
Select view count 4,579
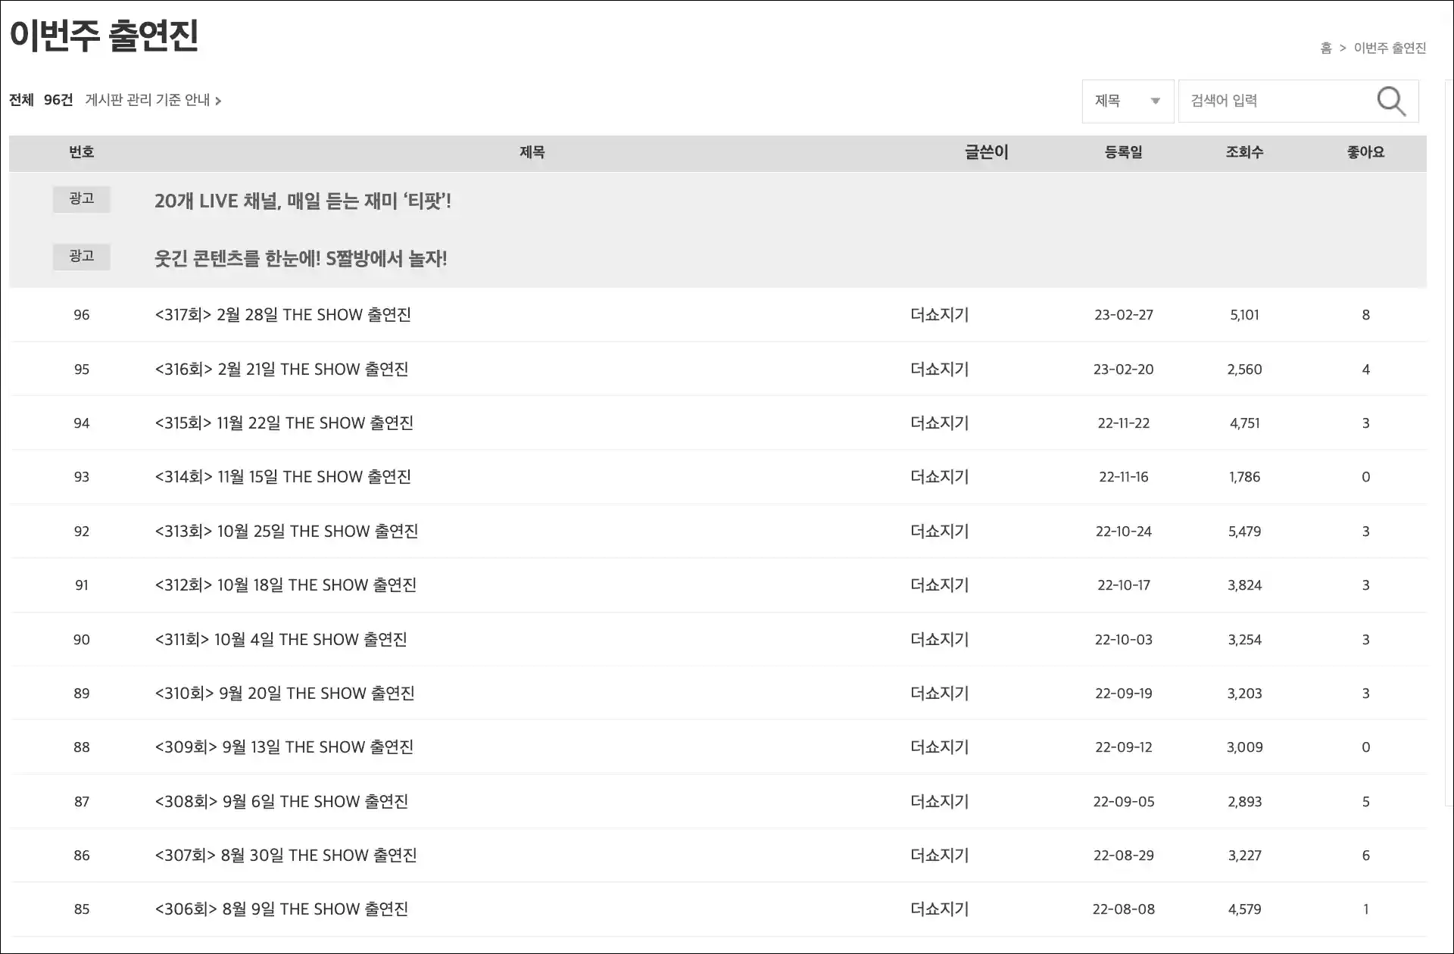[x=1244, y=909]
